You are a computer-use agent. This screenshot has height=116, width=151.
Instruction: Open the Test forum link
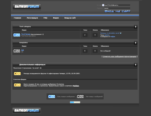tap(26, 34)
